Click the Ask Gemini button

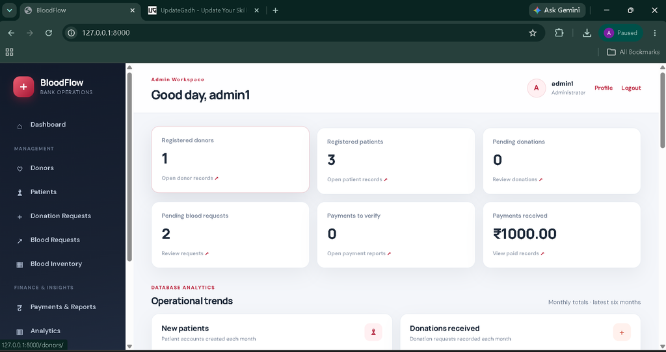(x=557, y=10)
